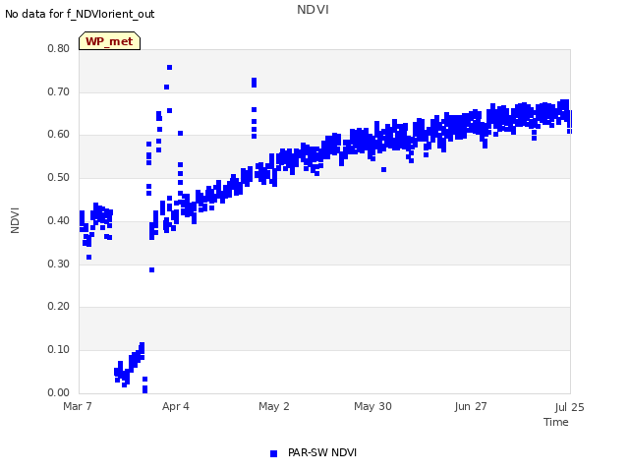Click the Apr 4 x-axis tick label
This screenshot has height=472, width=629.
[x=176, y=406]
